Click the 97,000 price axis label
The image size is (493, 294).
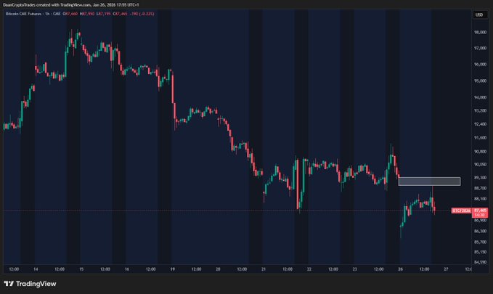tap(480, 48)
